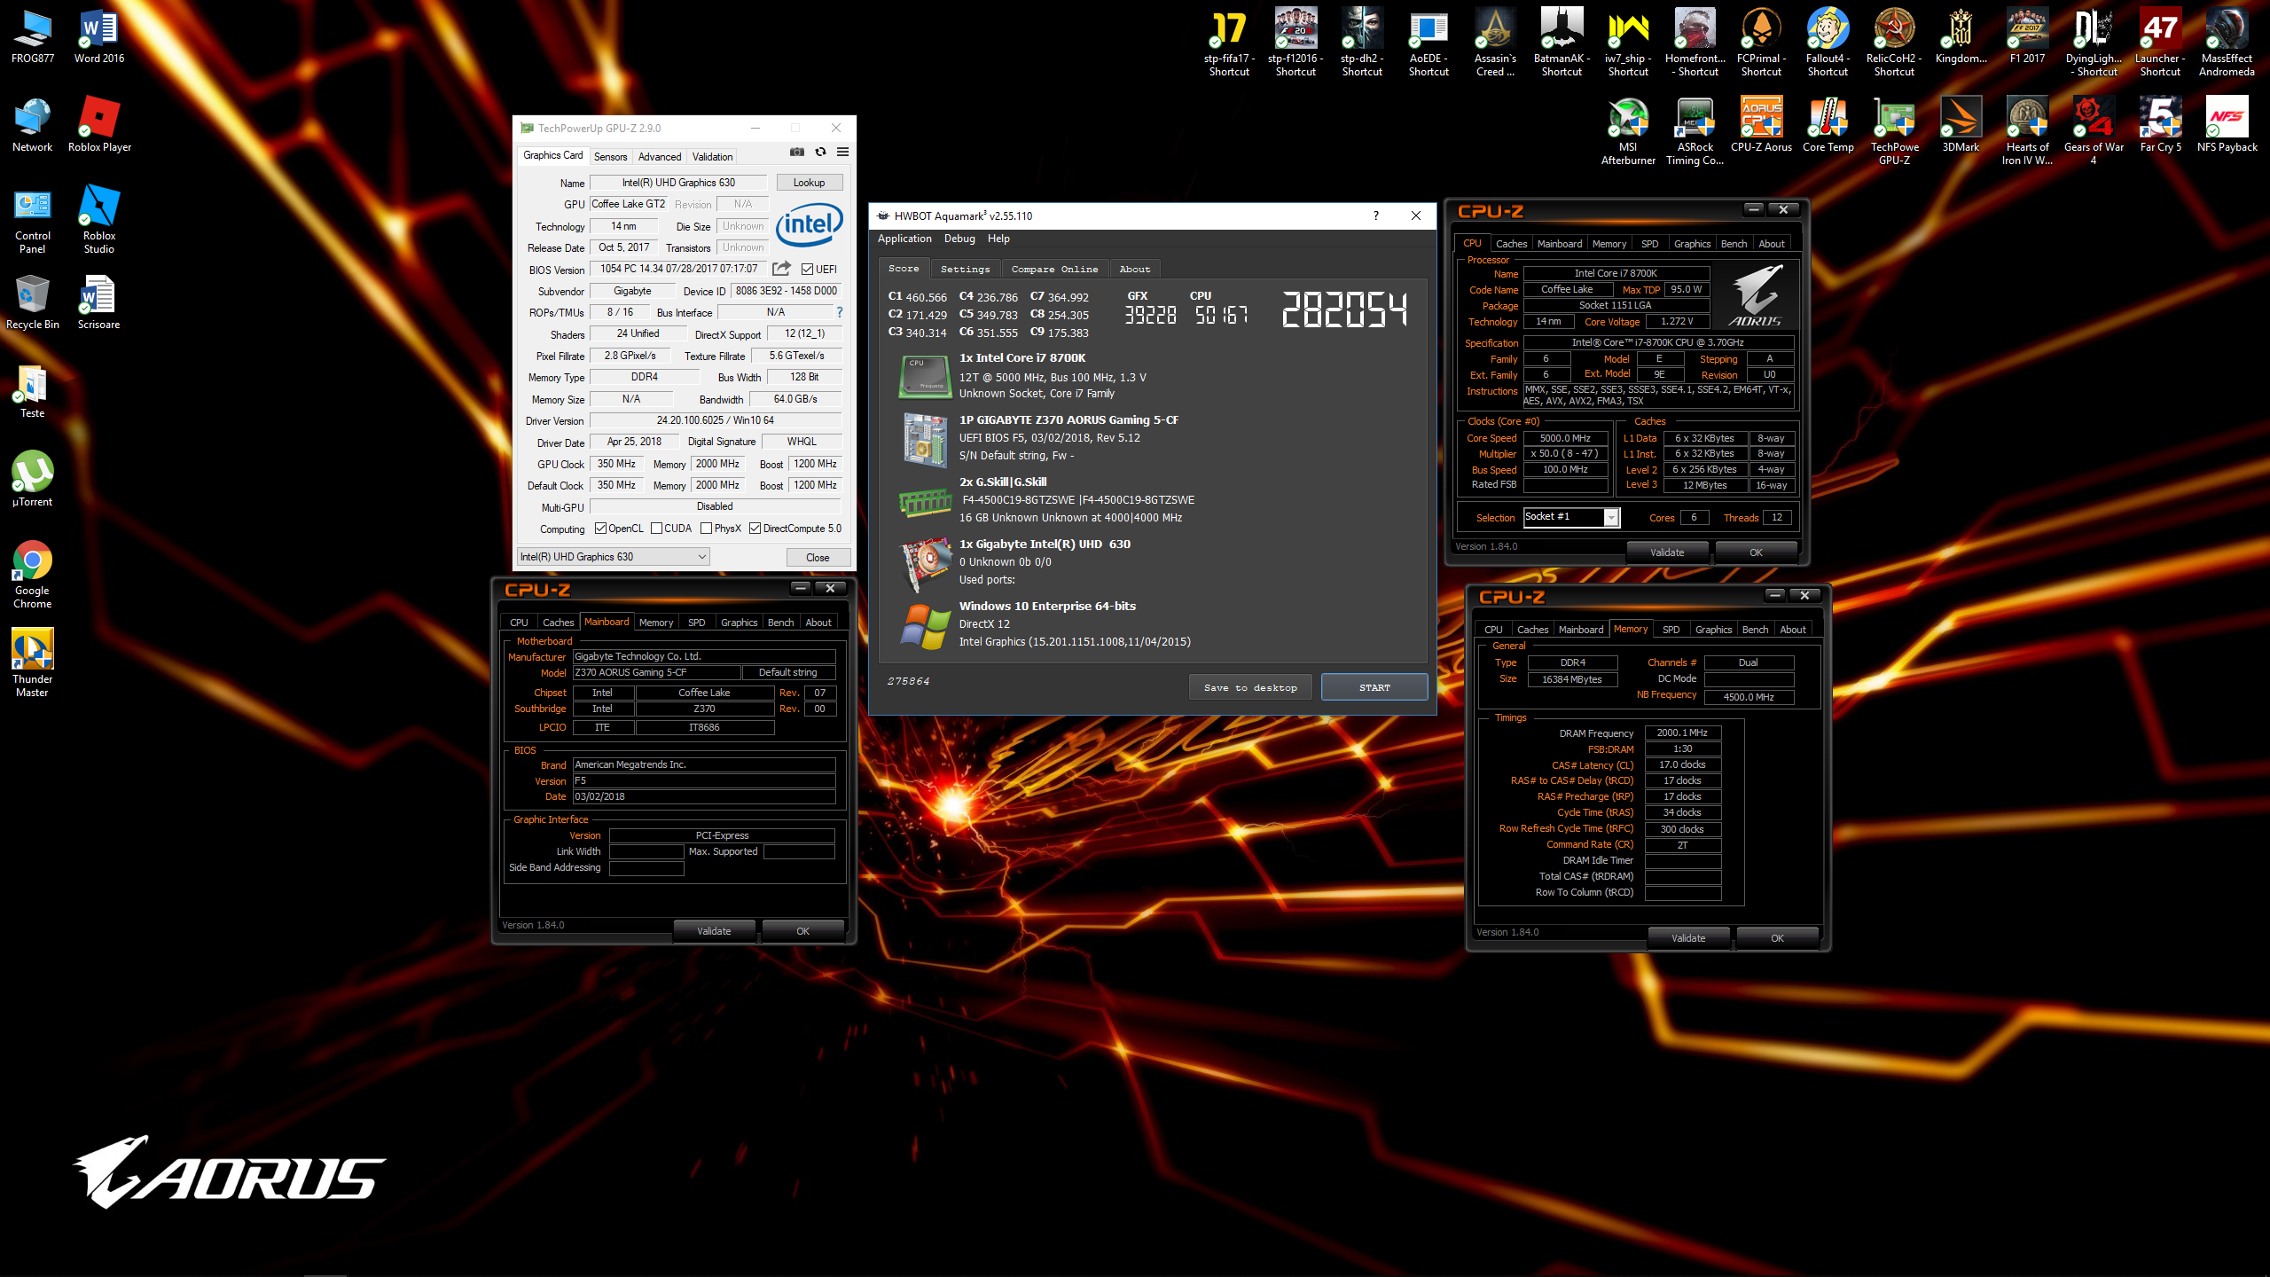Open the Roblox Player desktop icon
2270x1277 pixels.
click(99, 126)
